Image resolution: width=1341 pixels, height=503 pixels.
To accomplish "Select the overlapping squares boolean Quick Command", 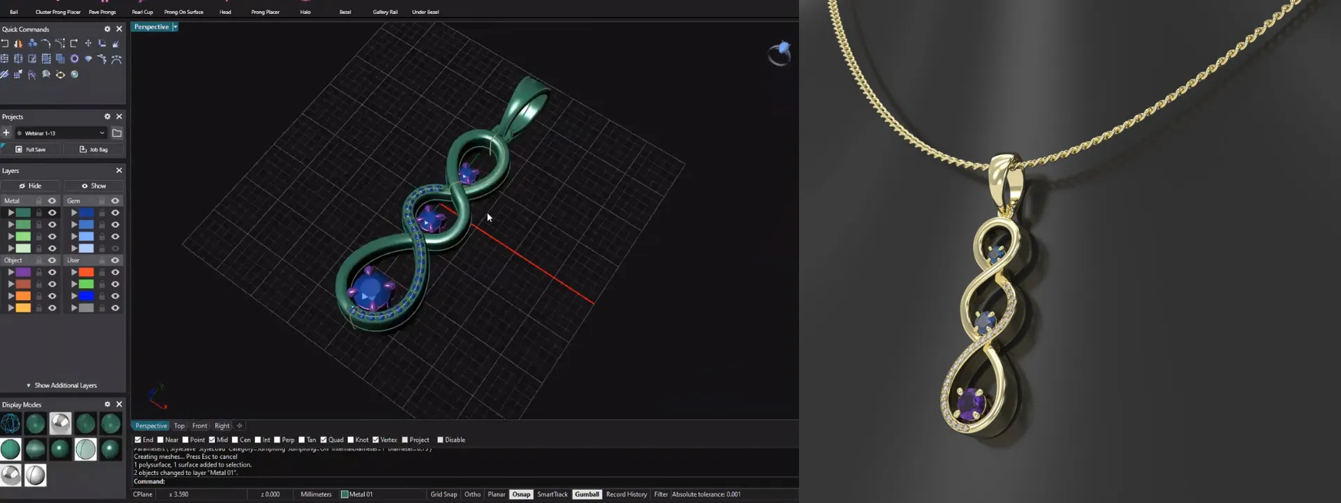I will (60, 59).
